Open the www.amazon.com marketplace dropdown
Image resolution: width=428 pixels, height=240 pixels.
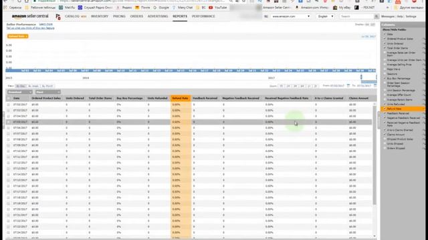[x=291, y=16]
